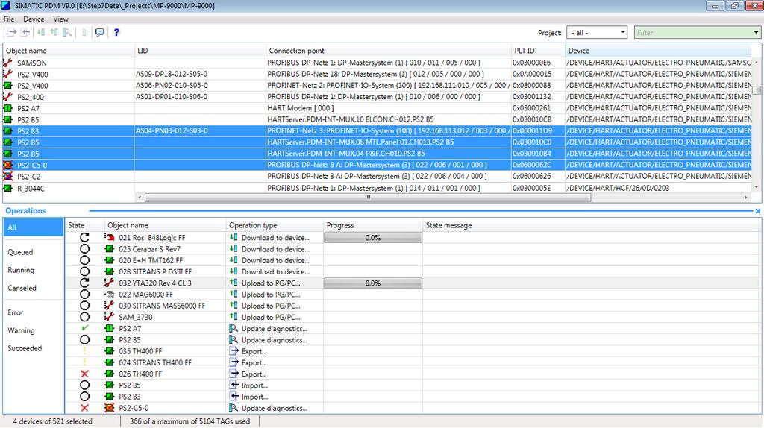Click the Import toolbar icon
The height and width of the screenshot is (428, 764).
coord(25,32)
